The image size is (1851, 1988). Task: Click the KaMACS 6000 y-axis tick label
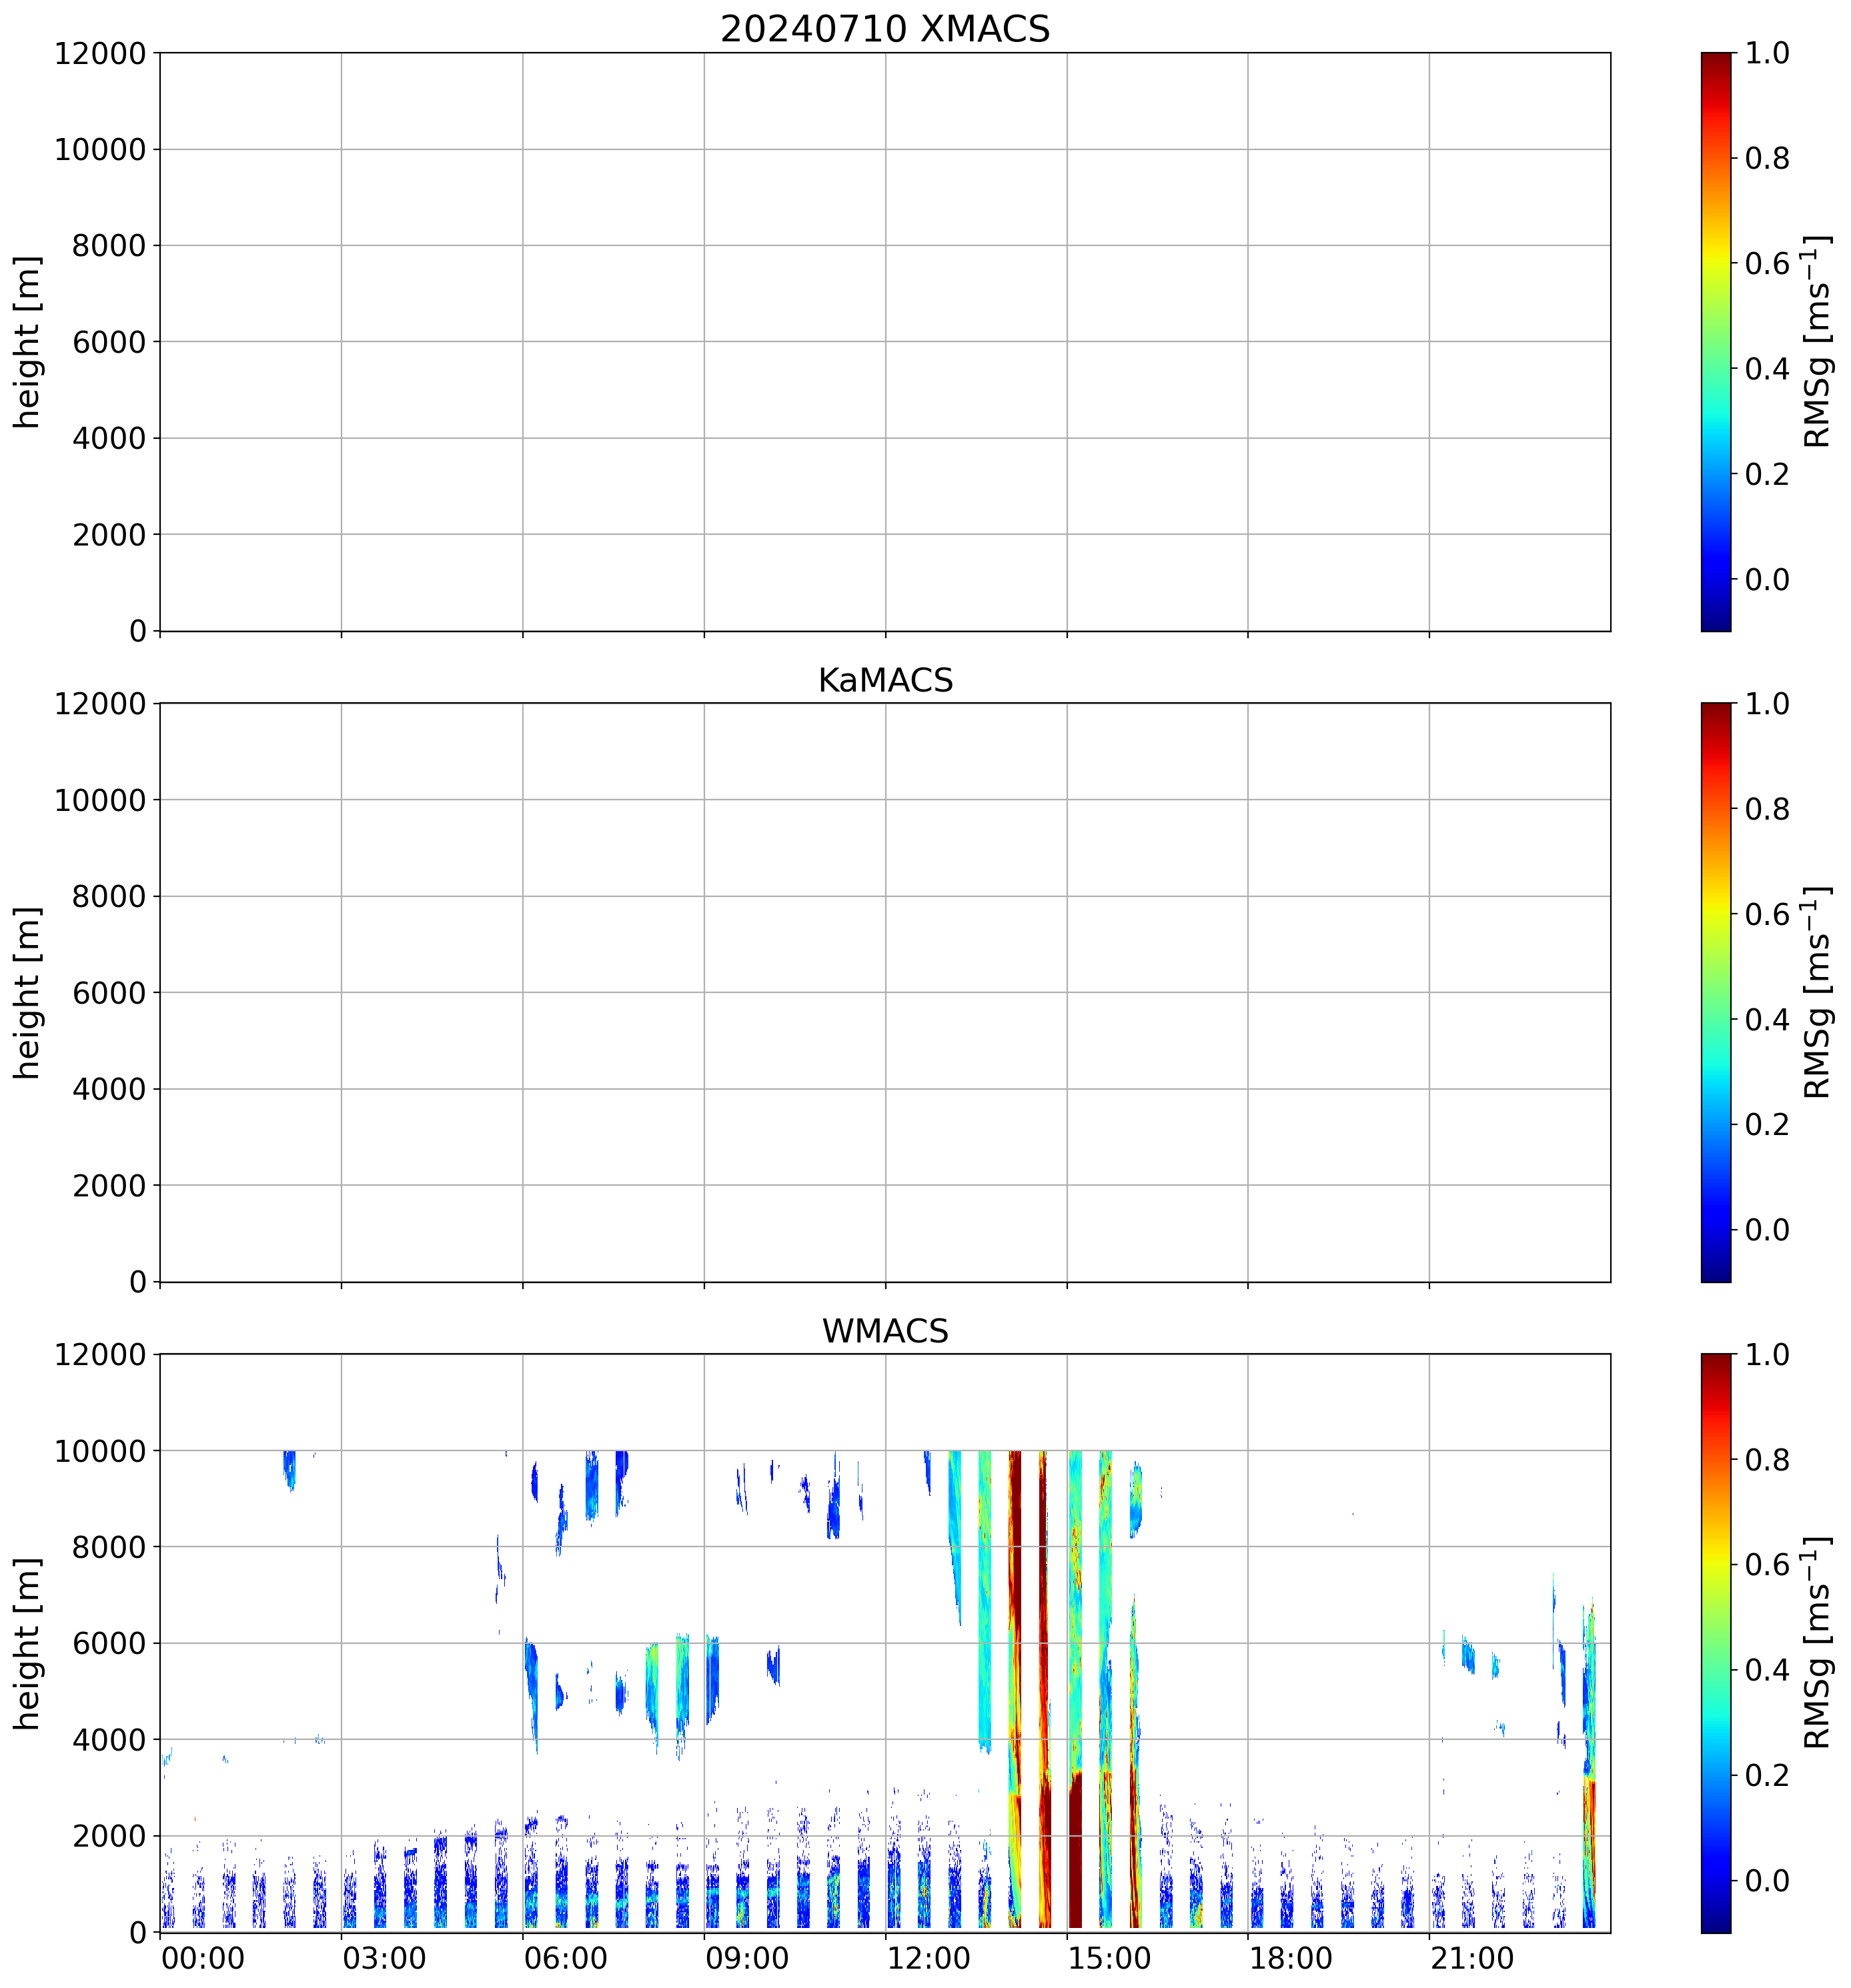click(x=109, y=993)
